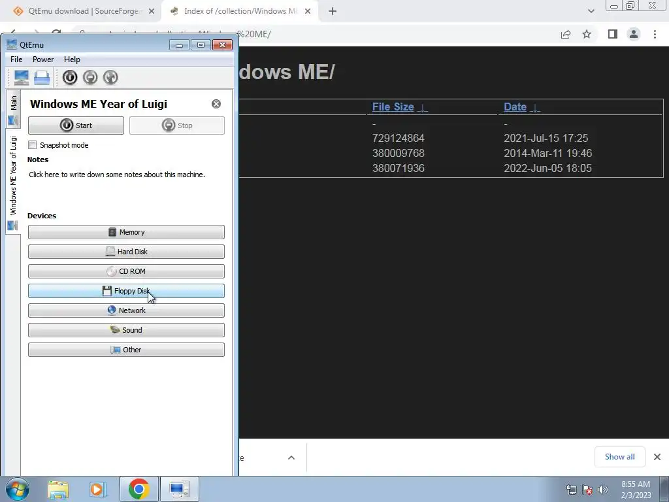Screen dimensions: 669x502
Task: Click the date 2022-Jun-05 18:05
Action: 548,168
